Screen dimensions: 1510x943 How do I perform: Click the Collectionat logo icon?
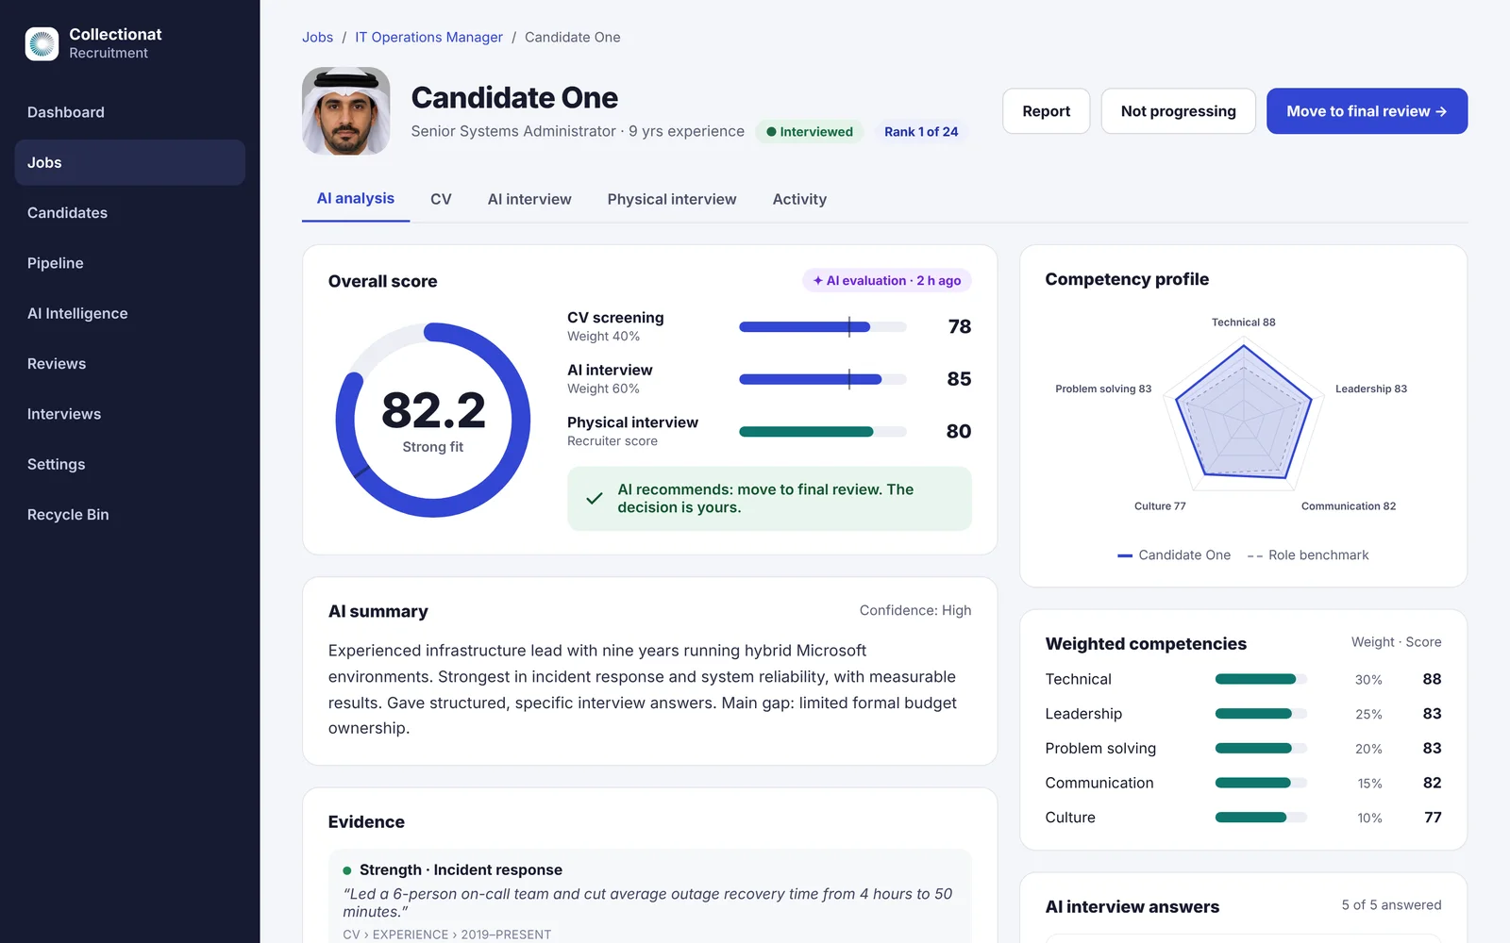42,43
